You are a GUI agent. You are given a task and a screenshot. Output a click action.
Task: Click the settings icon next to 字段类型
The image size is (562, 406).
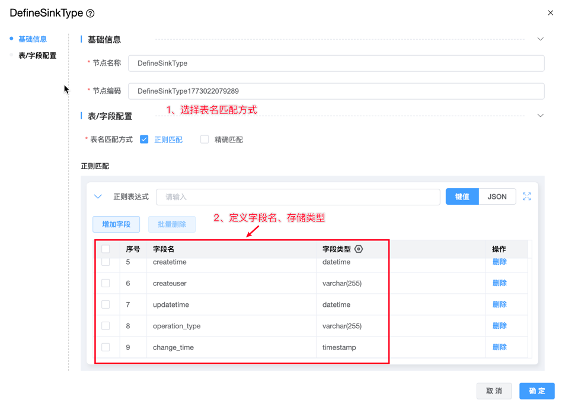359,249
